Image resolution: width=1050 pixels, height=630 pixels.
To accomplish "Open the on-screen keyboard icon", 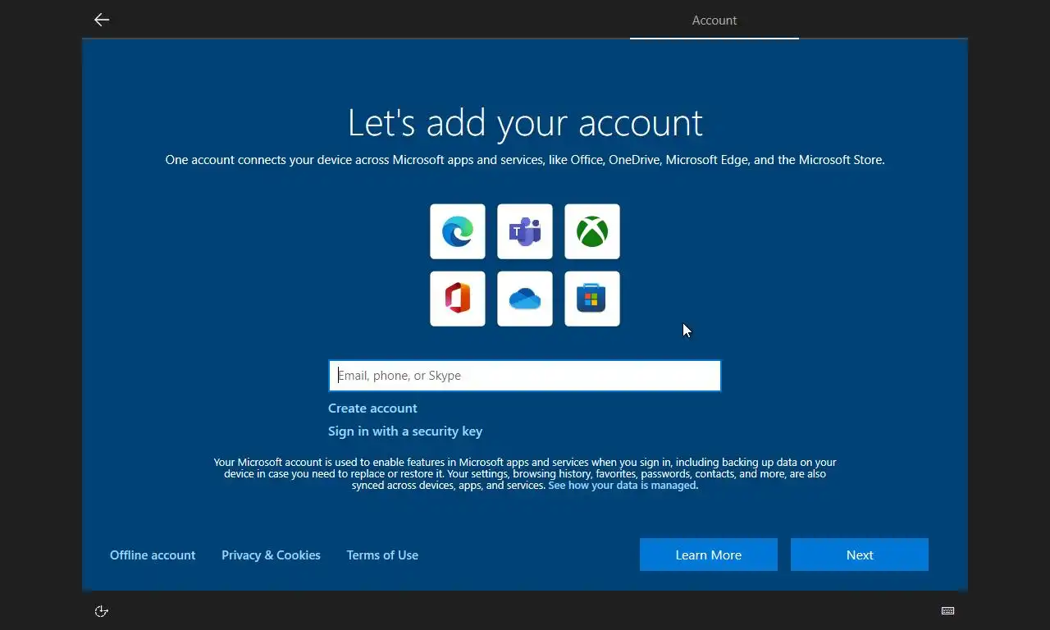I will [947, 611].
